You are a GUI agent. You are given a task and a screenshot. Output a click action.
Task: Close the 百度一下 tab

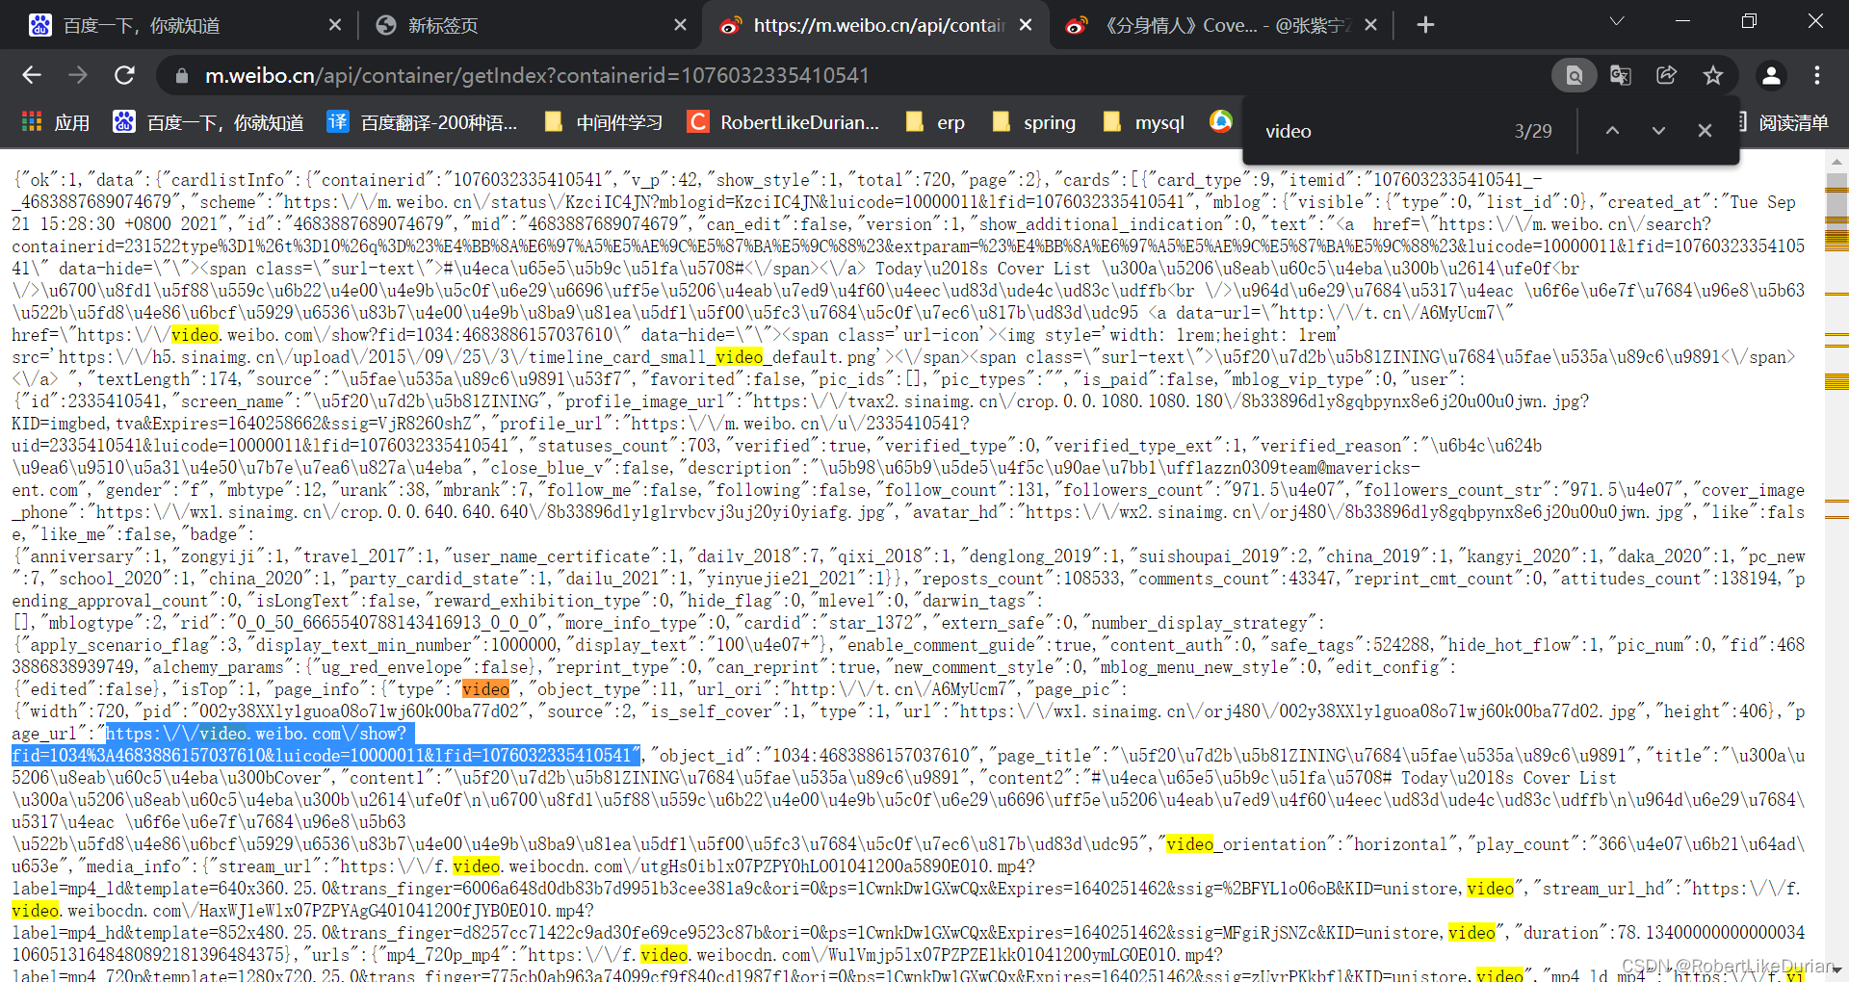pyautogui.click(x=334, y=25)
